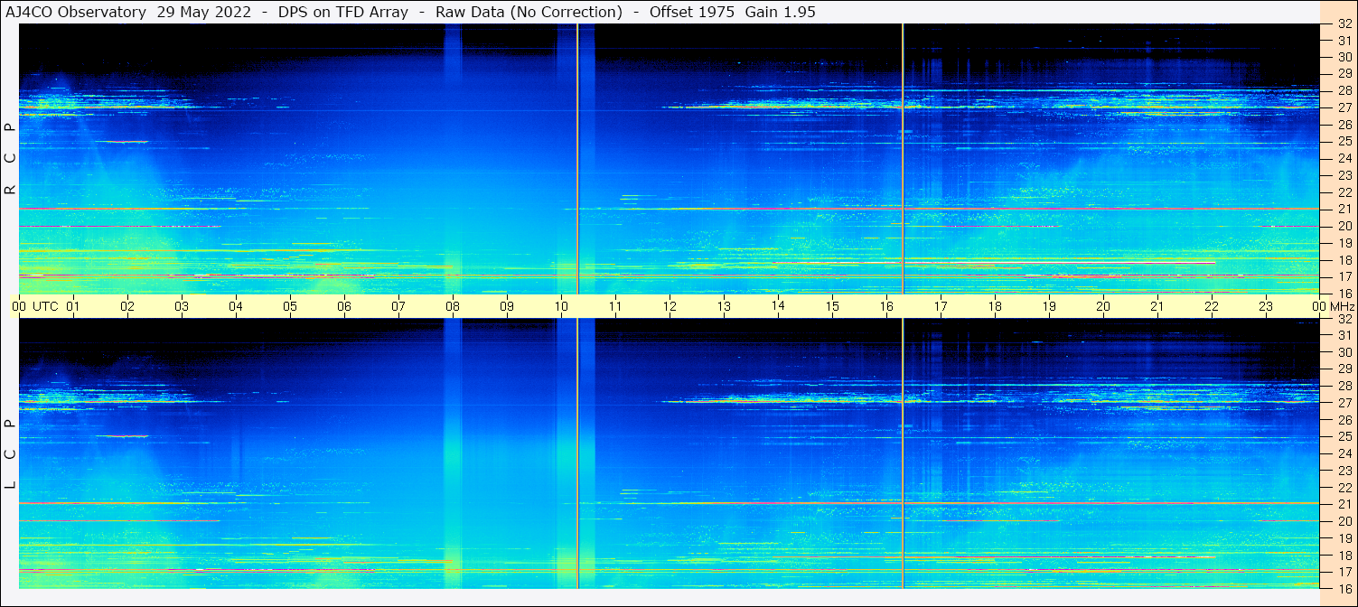
Task: Click the 16 hour tick on time axis
Action: tap(886, 306)
